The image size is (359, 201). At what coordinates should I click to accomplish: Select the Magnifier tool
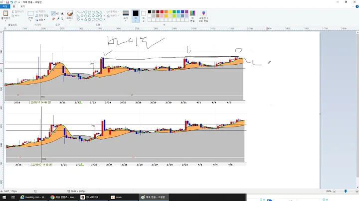pyautogui.click(x=62, y=19)
